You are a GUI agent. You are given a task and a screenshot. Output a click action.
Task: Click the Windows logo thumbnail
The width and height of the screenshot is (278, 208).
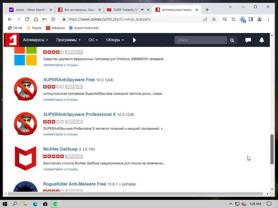click(x=26, y=56)
